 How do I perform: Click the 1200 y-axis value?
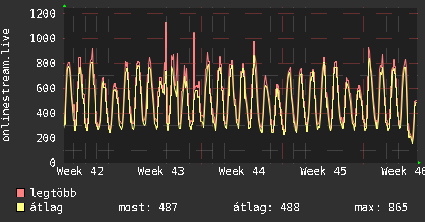pyautogui.click(x=43, y=13)
